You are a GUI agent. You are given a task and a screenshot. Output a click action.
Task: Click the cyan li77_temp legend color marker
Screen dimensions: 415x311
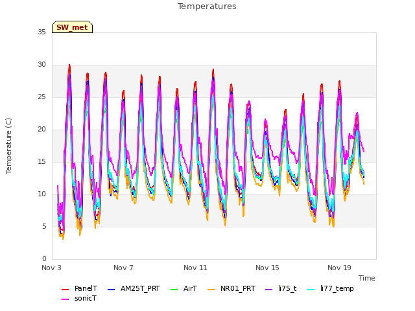click(311, 290)
